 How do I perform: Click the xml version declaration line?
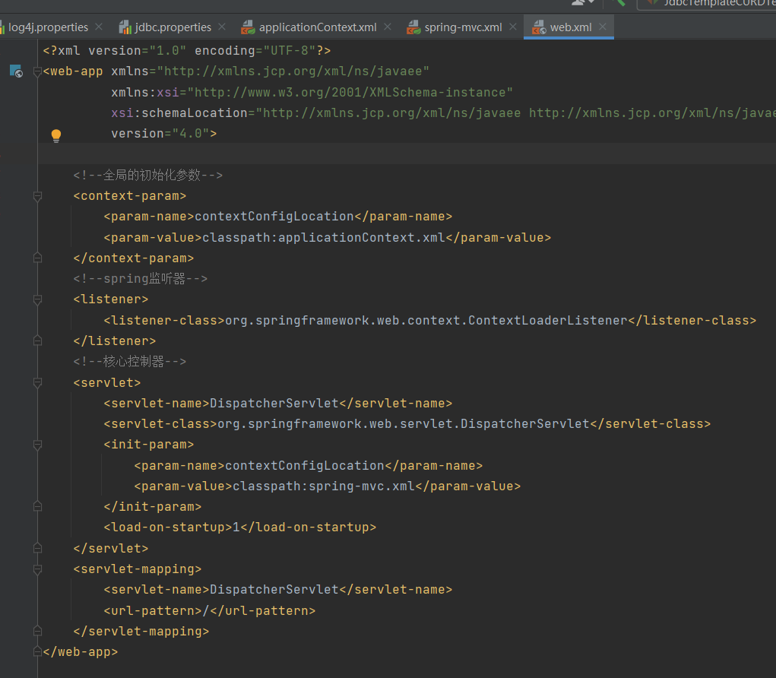186,50
